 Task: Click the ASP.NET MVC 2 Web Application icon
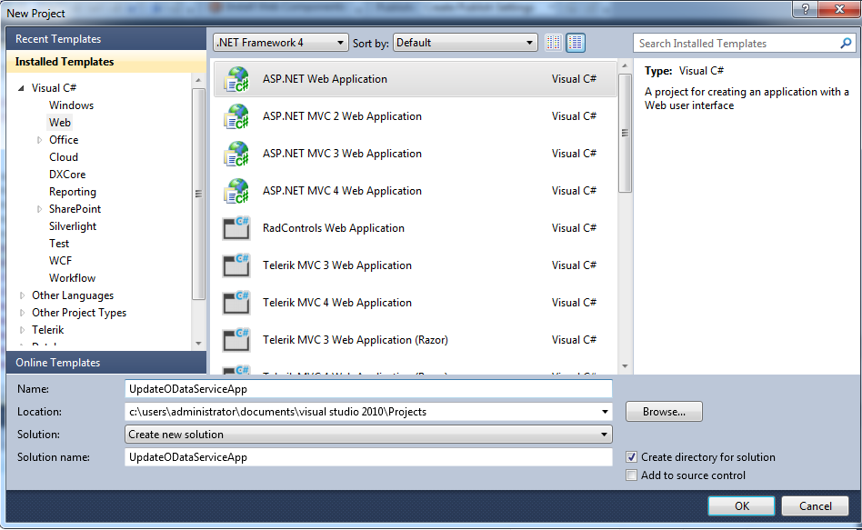click(x=236, y=116)
